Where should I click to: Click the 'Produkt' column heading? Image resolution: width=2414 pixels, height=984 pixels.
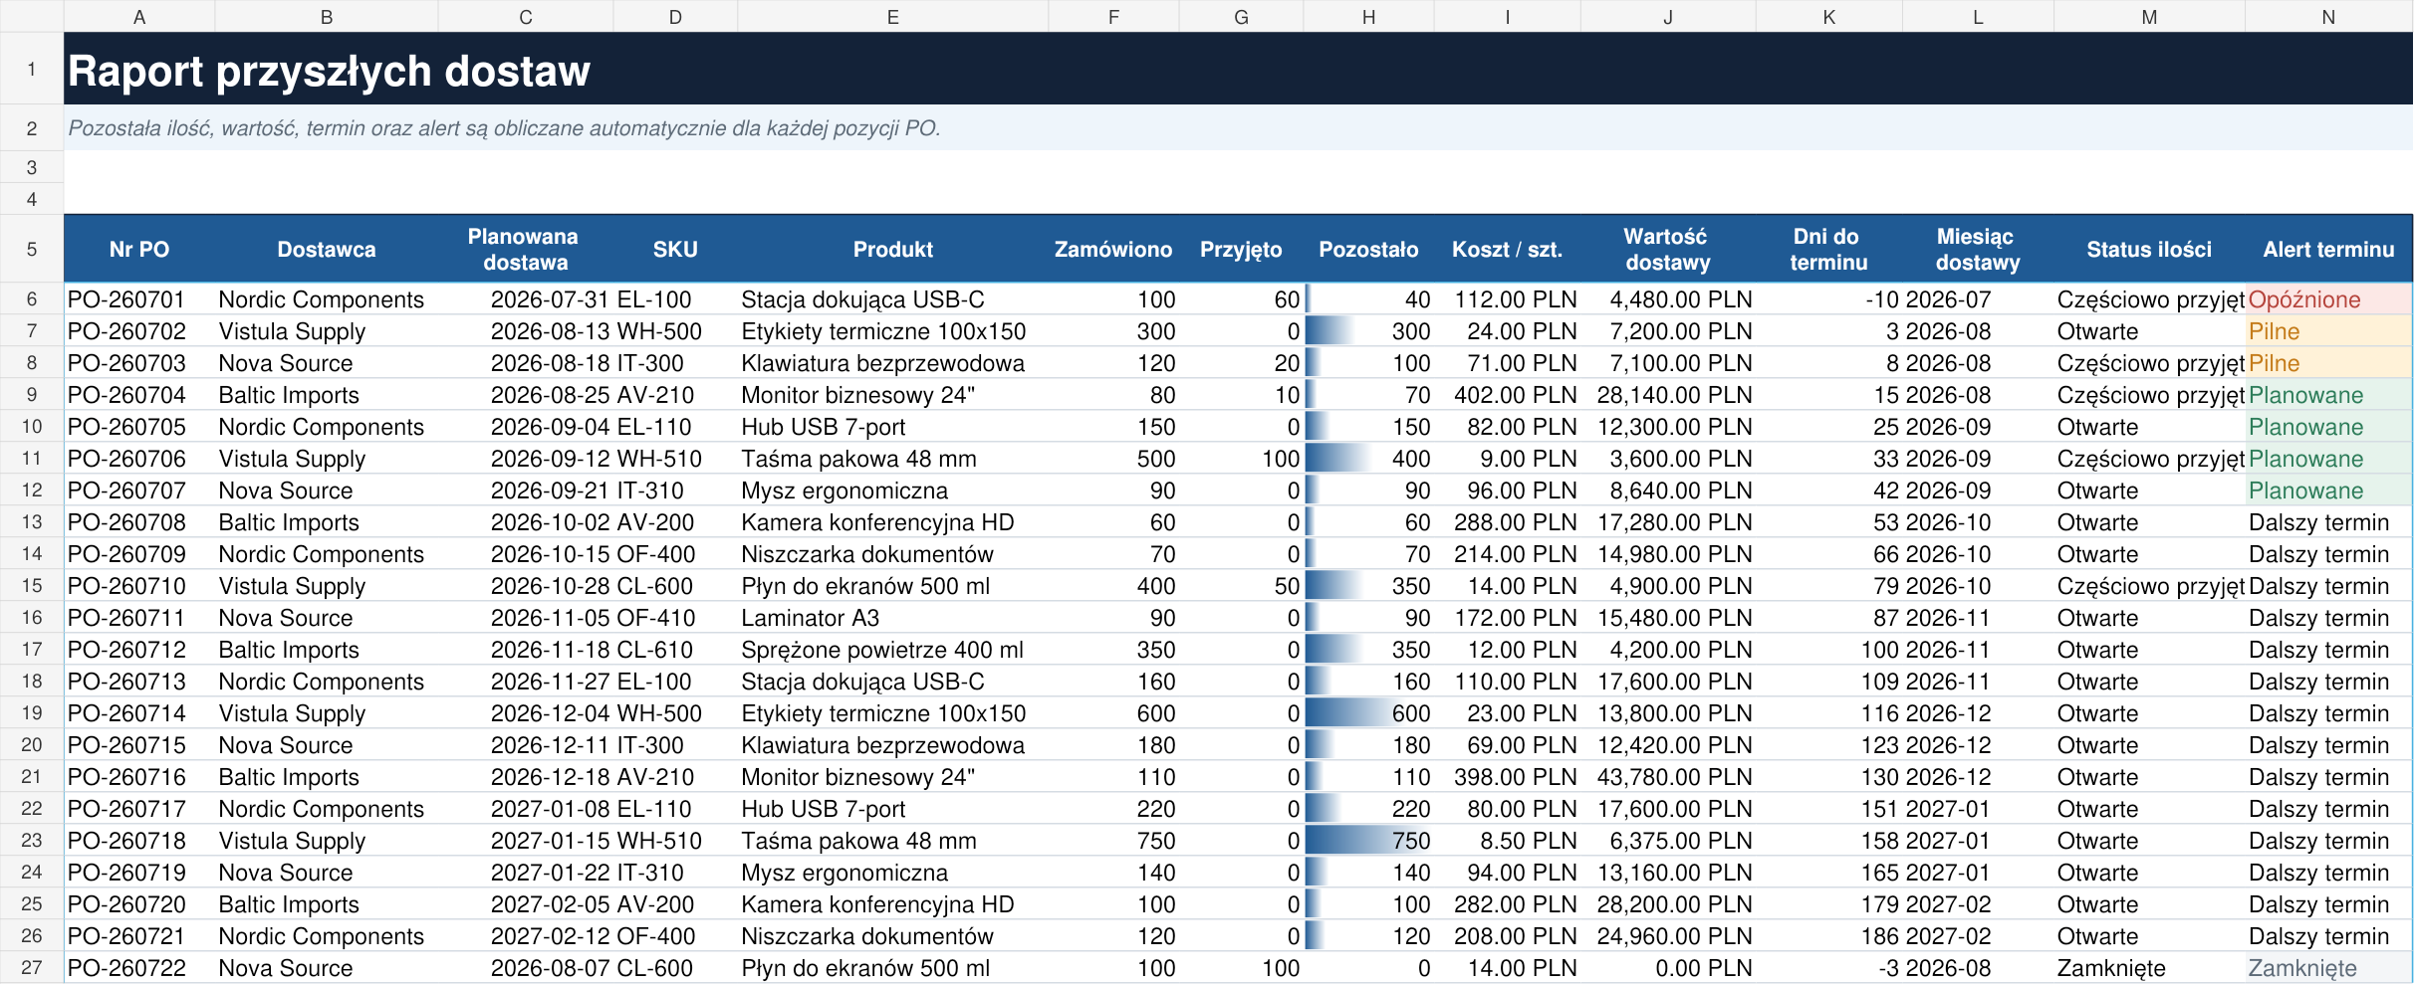coord(893,250)
